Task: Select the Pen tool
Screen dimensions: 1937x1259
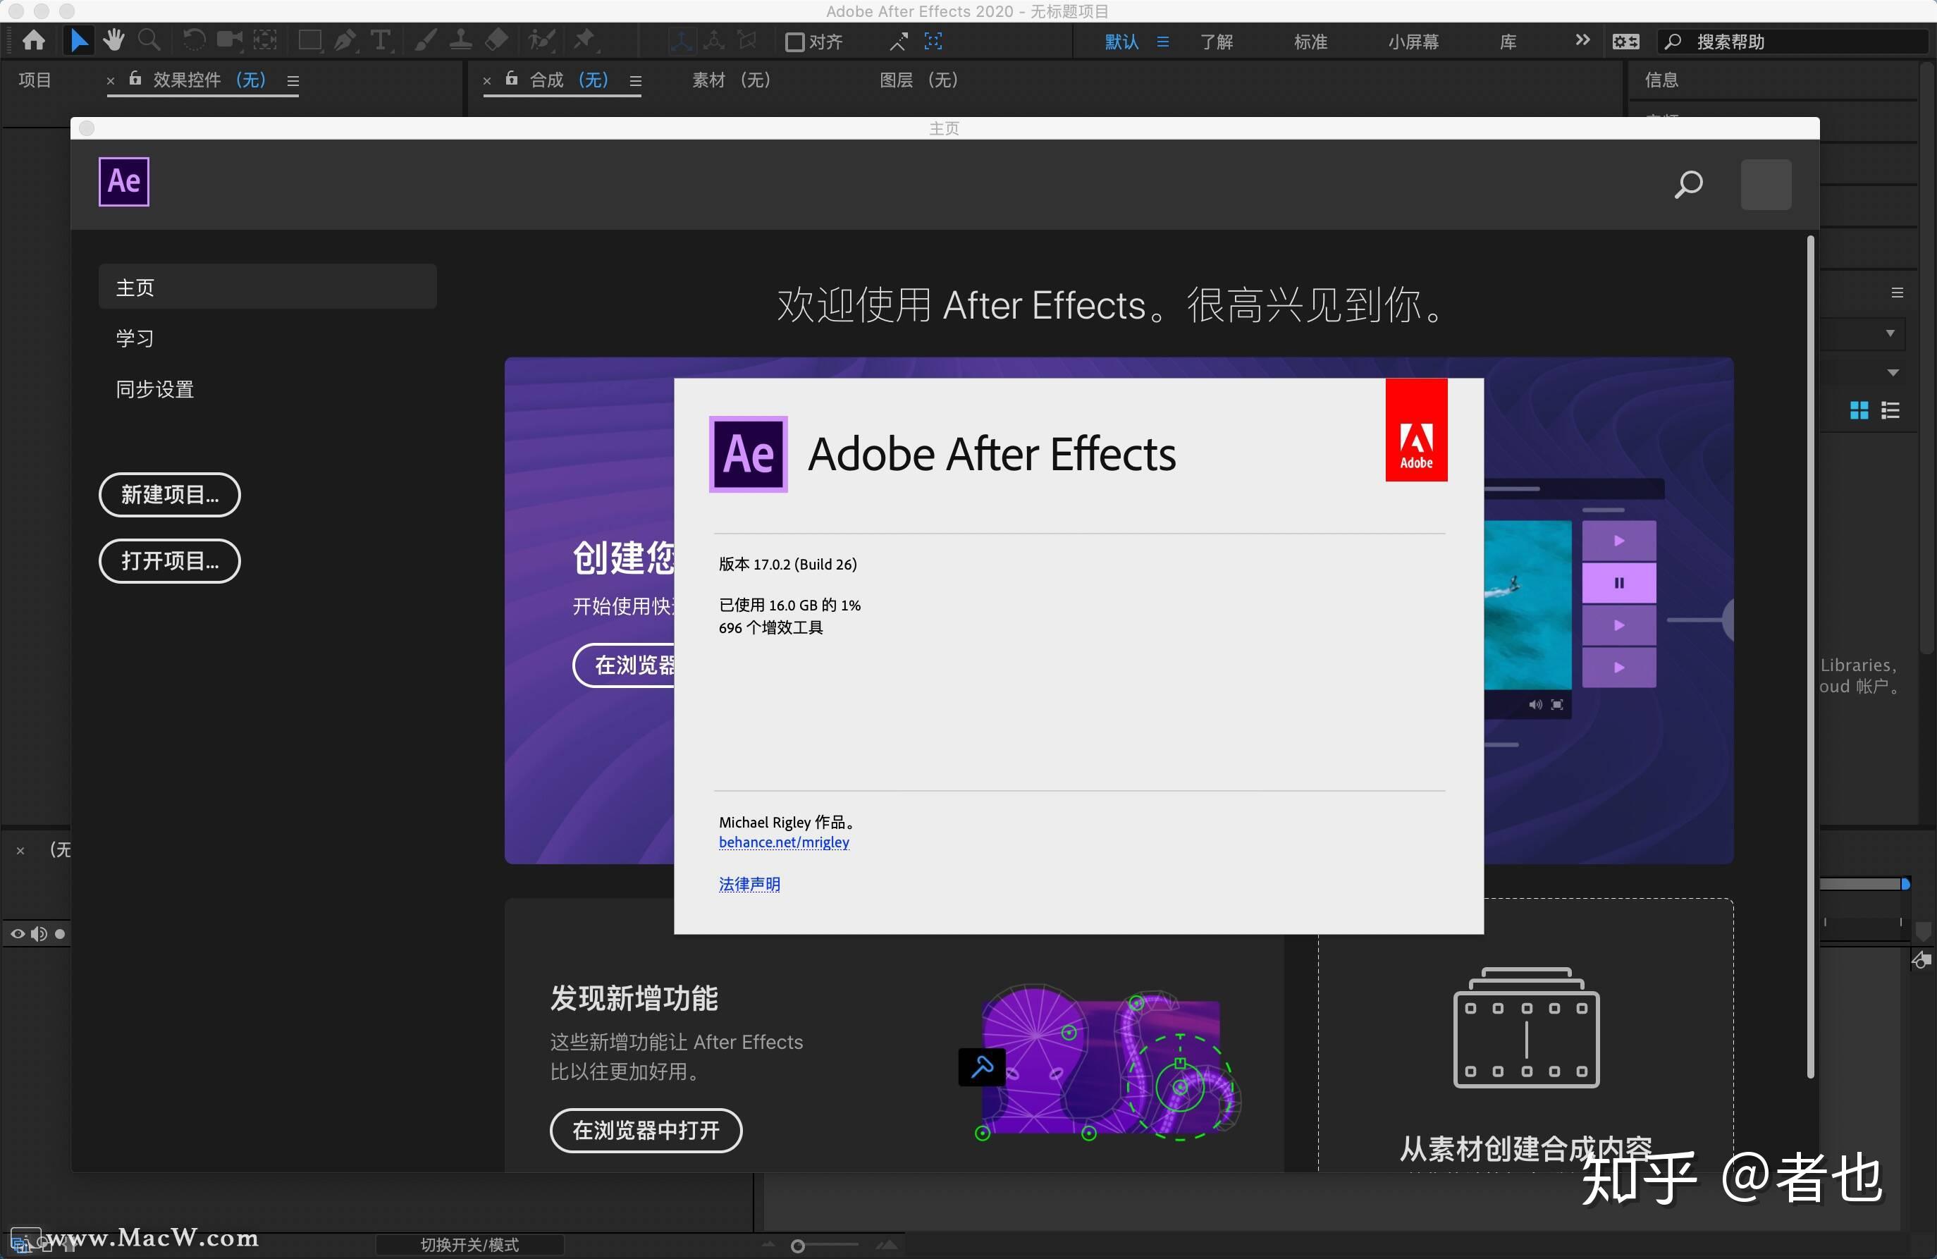Action: (345, 40)
